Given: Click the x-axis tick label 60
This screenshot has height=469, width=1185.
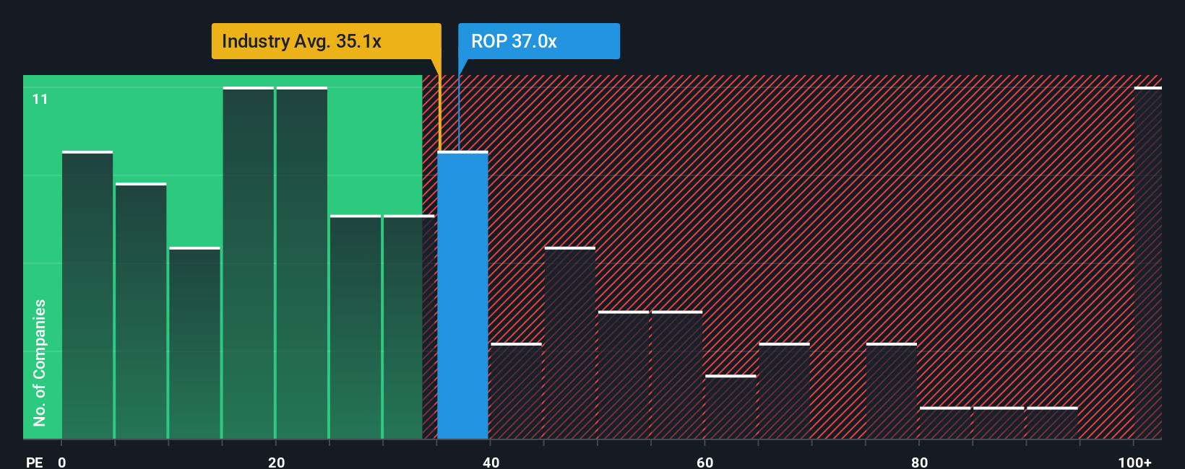Looking at the screenshot, I should point(704,463).
